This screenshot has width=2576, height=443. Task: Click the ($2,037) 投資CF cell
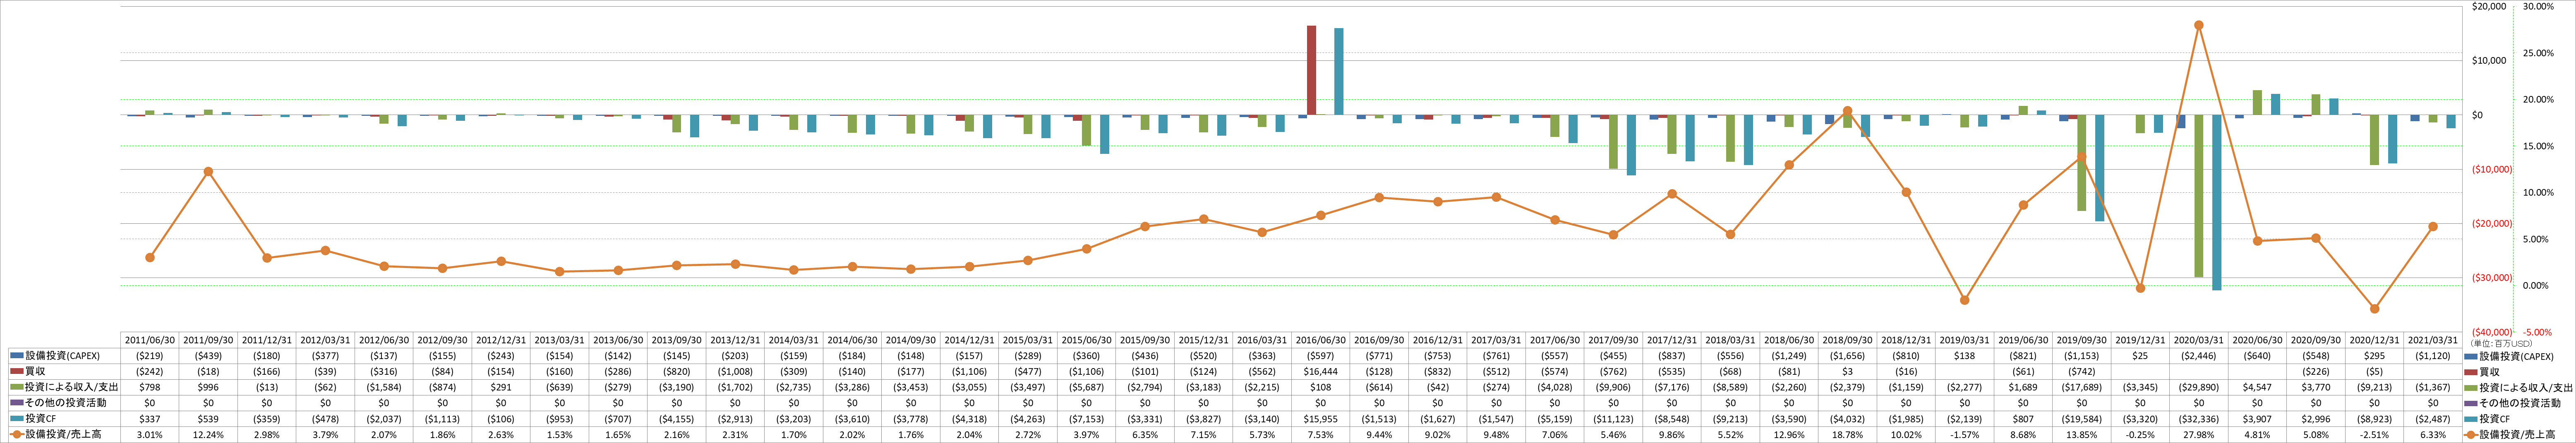(384, 419)
